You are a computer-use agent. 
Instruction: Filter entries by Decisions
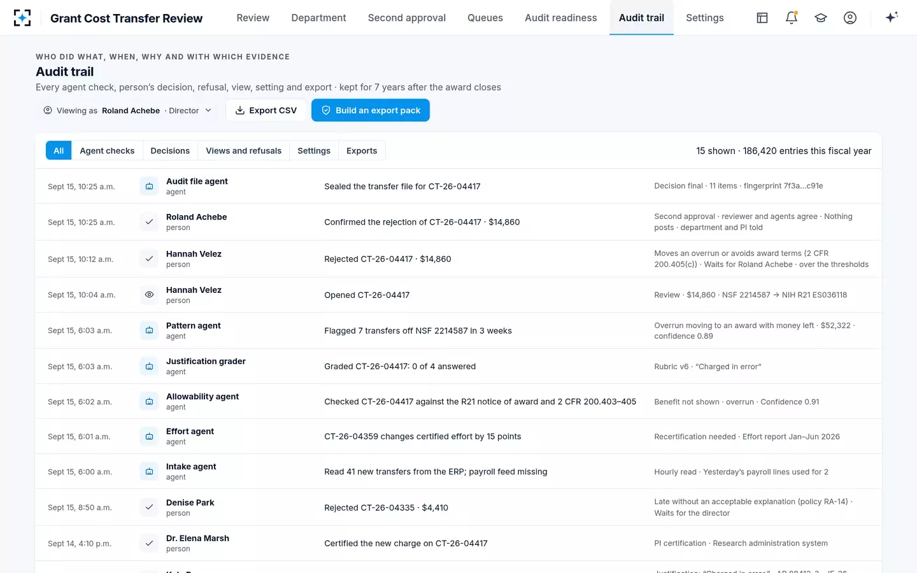pos(170,151)
